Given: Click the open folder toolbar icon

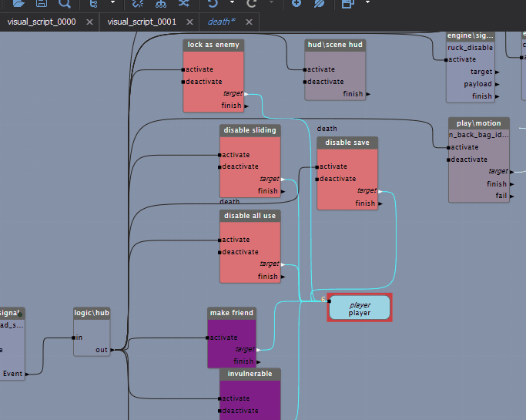Looking at the screenshot, I should pyautogui.click(x=18, y=3).
